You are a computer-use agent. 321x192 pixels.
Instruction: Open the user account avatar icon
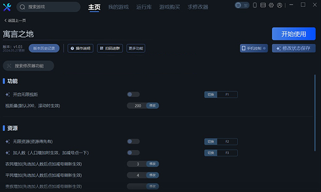click(x=279, y=5)
